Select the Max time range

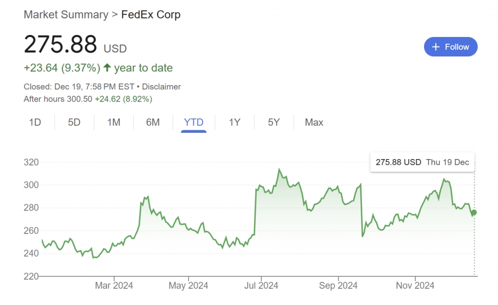point(314,122)
